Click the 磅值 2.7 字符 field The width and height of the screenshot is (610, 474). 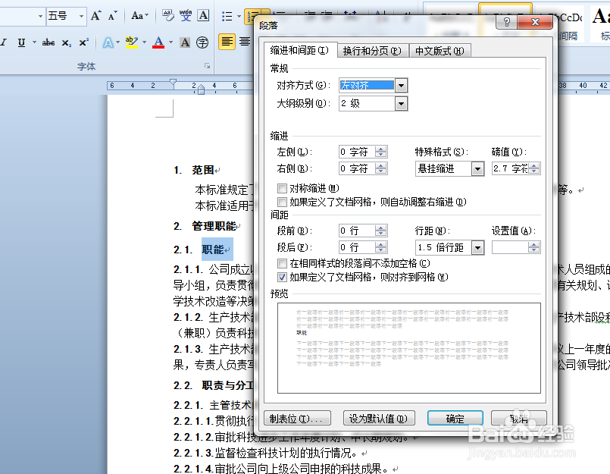tap(511, 168)
